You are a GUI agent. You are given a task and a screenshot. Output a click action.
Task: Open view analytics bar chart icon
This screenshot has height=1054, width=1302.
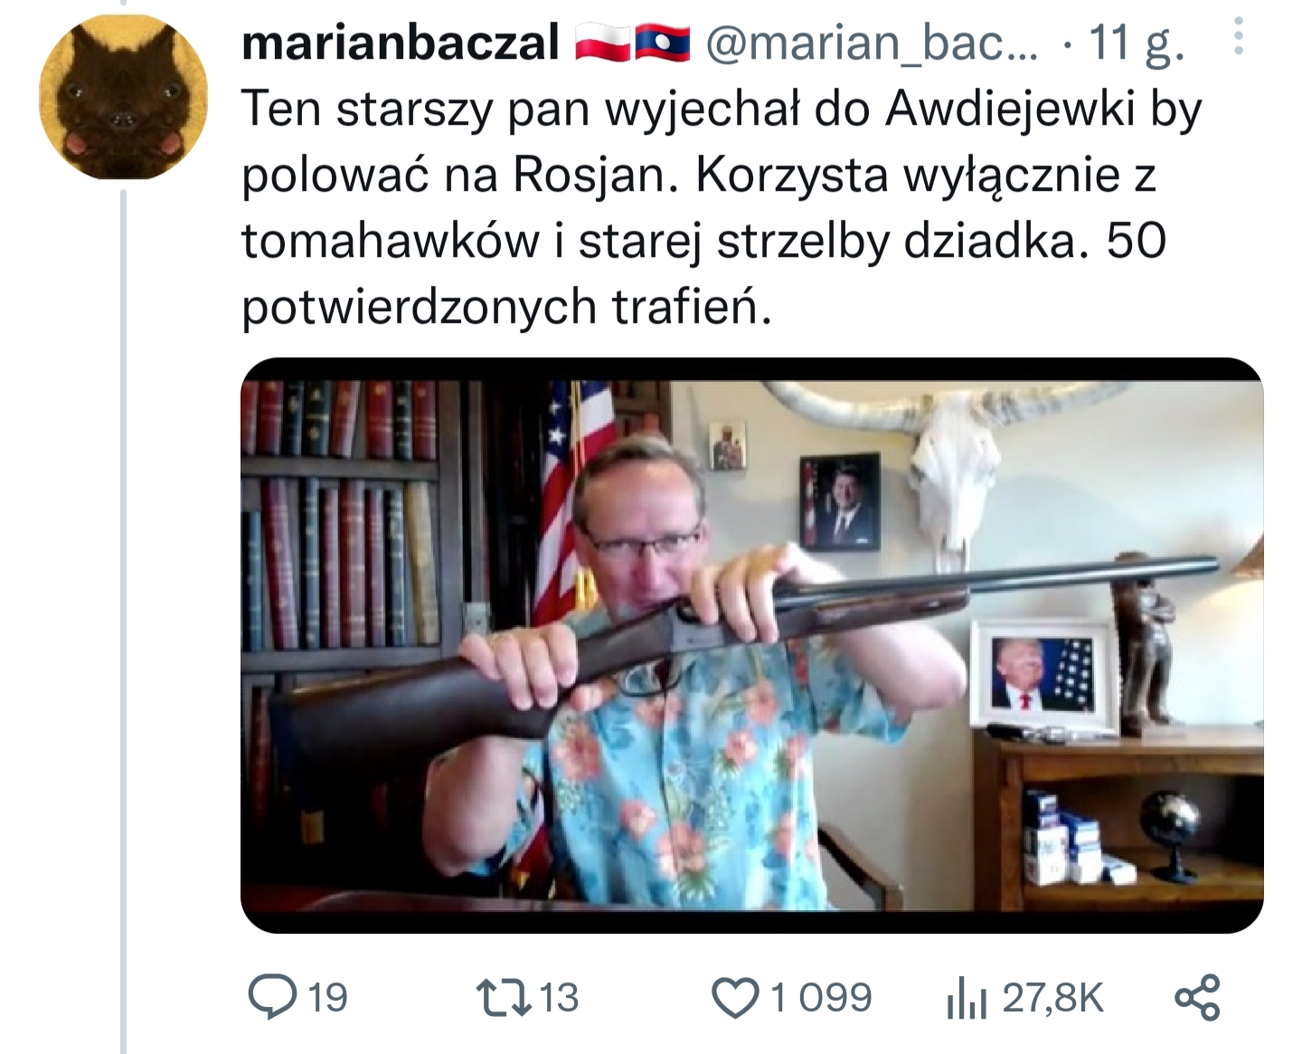click(966, 999)
